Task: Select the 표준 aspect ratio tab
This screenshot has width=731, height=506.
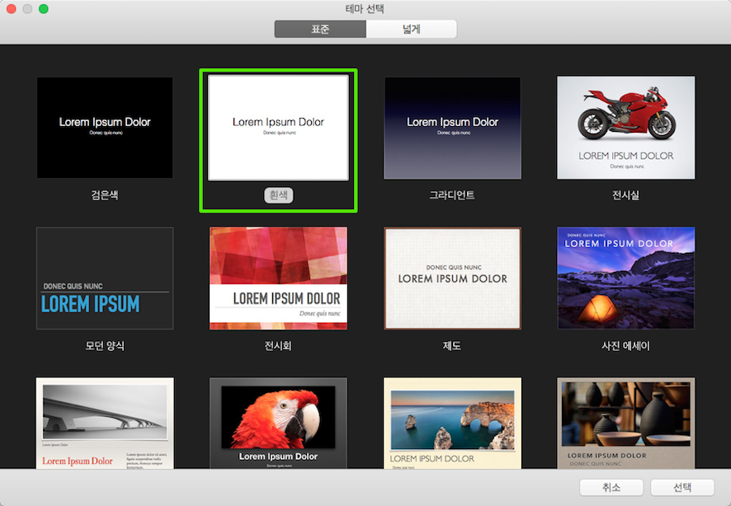Action: (x=320, y=30)
